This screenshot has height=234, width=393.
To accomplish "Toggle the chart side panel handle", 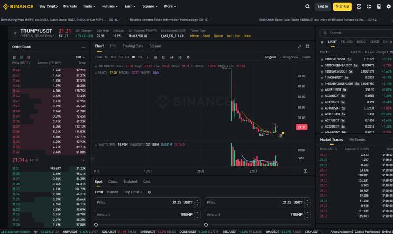I will 93,158.
